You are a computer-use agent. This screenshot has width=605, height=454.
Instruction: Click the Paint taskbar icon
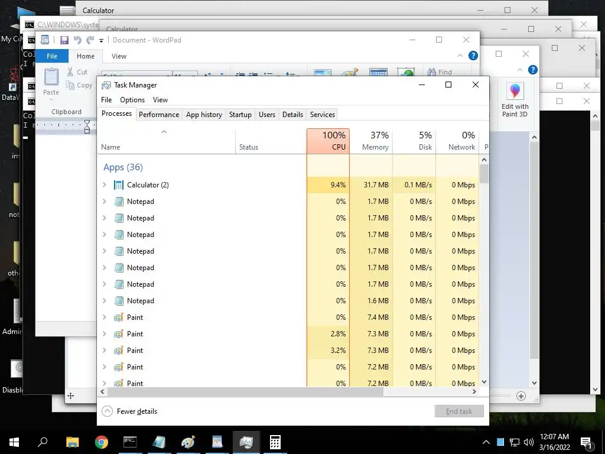coord(188,442)
